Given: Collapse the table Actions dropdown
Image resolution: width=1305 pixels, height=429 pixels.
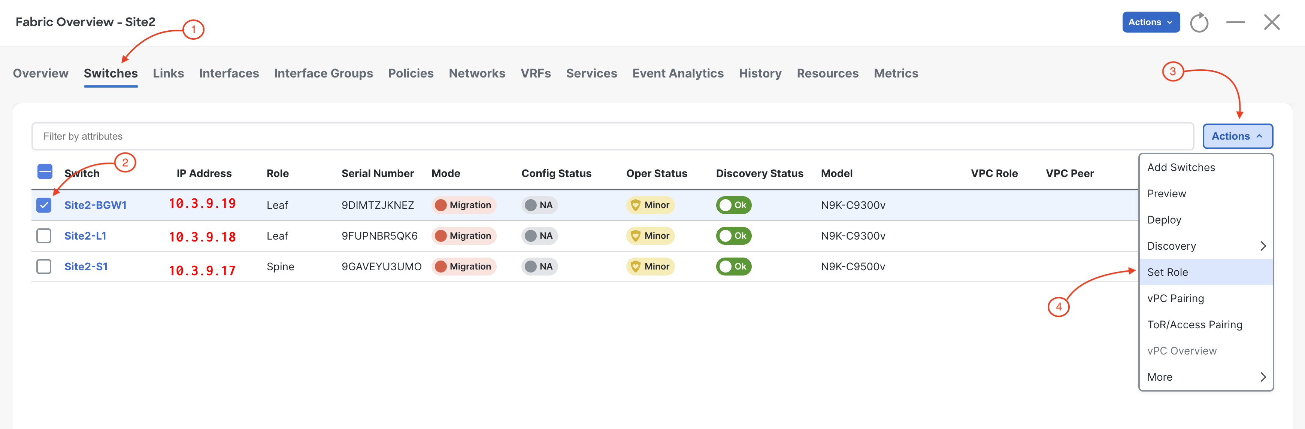Looking at the screenshot, I should [x=1237, y=136].
